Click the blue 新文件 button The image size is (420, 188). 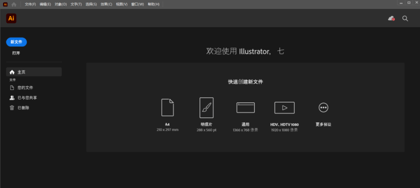(17, 42)
